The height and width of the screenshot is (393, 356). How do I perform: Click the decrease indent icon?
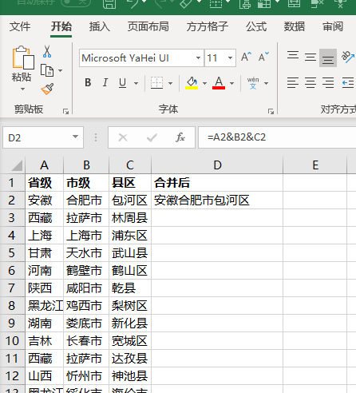(348, 83)
